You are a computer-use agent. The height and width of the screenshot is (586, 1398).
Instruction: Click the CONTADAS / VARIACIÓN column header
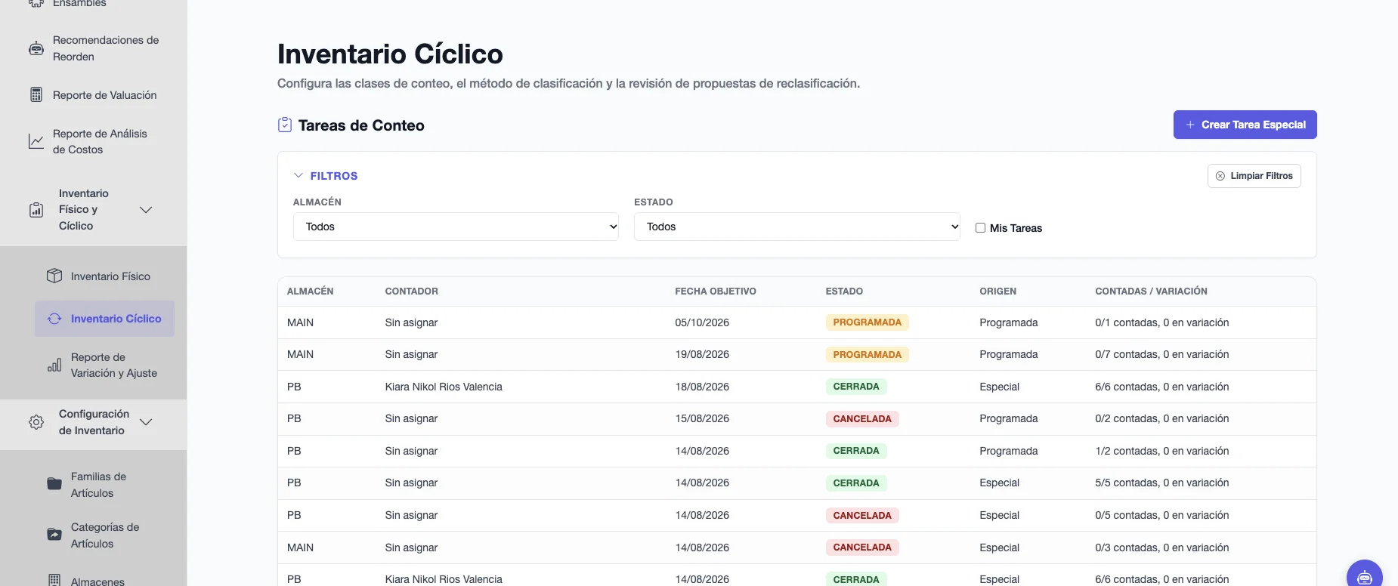(x=1151, y=291)
